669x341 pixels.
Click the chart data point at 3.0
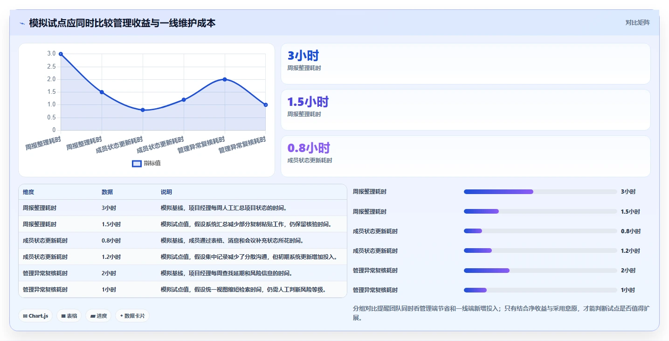[x=61, y=54]
